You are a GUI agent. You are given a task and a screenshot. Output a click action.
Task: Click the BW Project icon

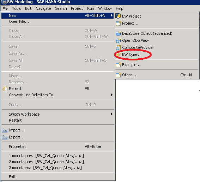point(118,16)
